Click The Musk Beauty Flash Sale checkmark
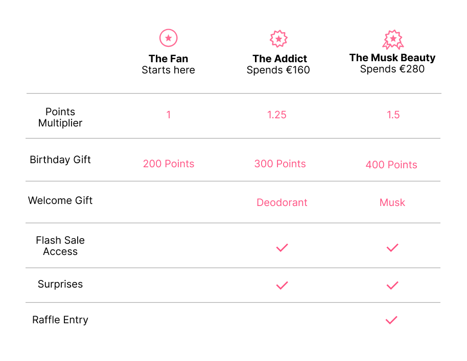The width and height of the screenshot is (467, 361). (x=392, y=247)
